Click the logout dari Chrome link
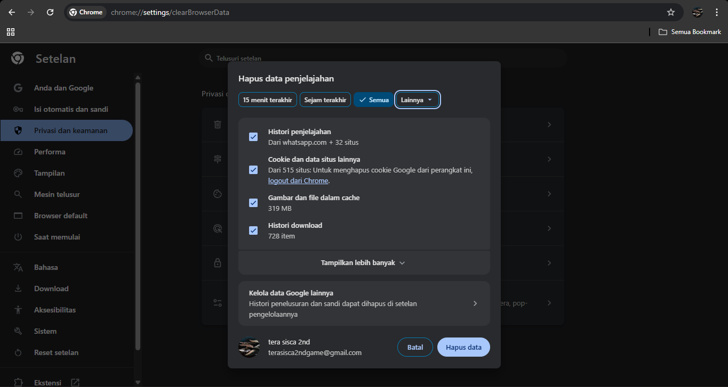728x387 pixels. 298,181
